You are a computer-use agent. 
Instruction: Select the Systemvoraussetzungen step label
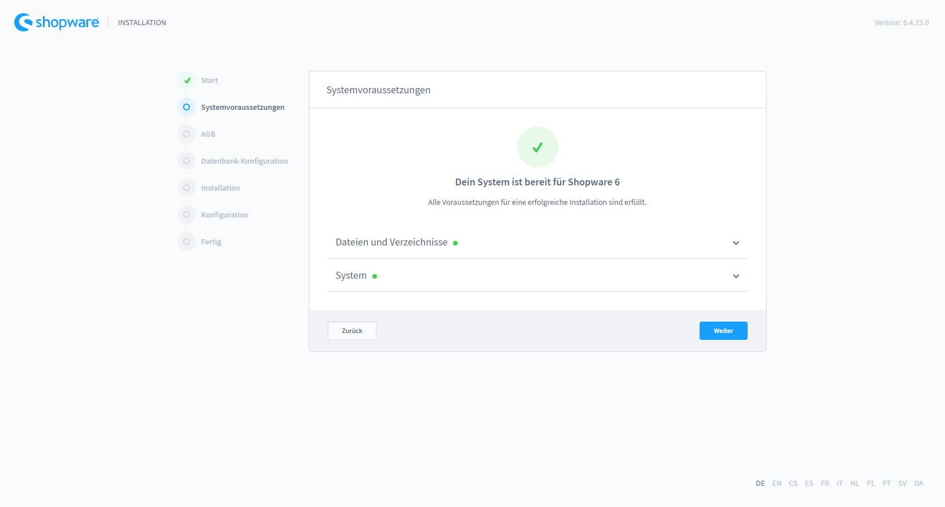pos(243,107)
